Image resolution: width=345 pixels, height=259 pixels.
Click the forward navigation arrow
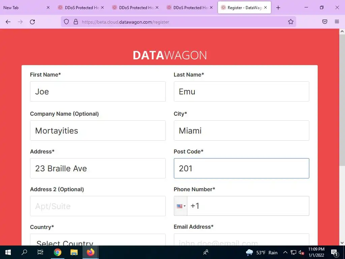(x=20, y=22)
